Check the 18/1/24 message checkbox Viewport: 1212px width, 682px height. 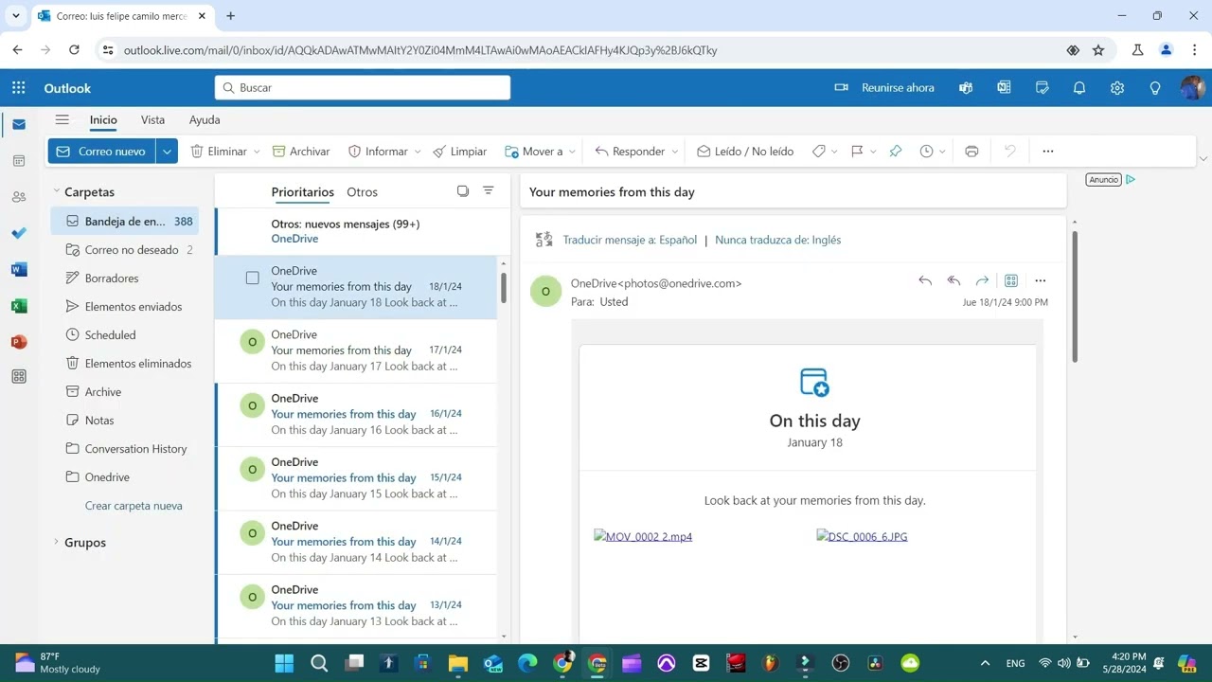click(x=252, y=278)
